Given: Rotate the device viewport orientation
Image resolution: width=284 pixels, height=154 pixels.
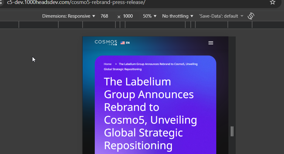Looking at the screenshot, I should pyautogui.click(x=251, y=16).
